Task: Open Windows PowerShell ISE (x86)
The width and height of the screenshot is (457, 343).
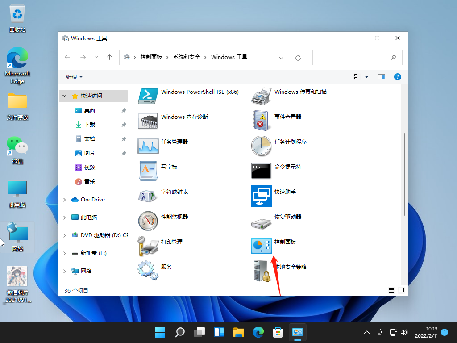Action: pos(148,96)
